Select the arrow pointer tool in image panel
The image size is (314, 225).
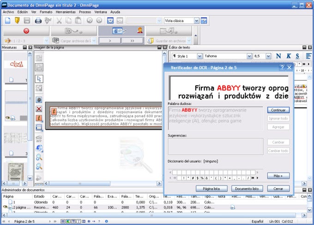coord(39,79)
